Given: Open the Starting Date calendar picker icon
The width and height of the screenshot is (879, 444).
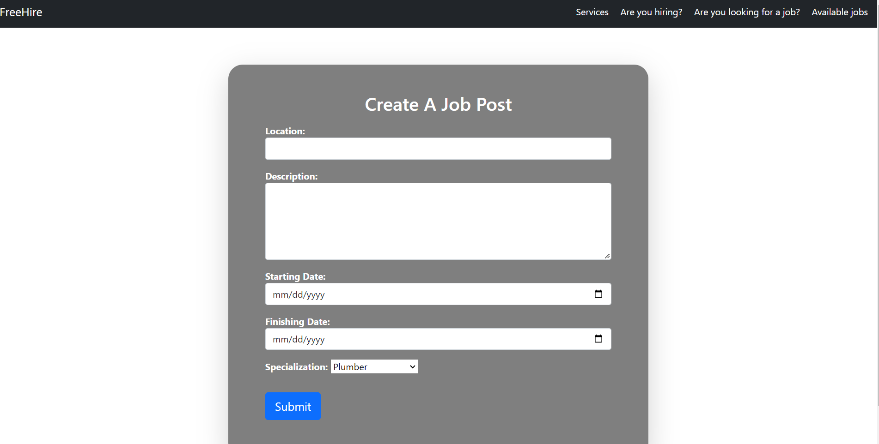Looking at the screenshot, I should click(598, 294).
